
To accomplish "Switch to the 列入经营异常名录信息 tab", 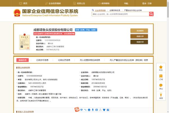I will pyautogui.click(x=90, y=60).
